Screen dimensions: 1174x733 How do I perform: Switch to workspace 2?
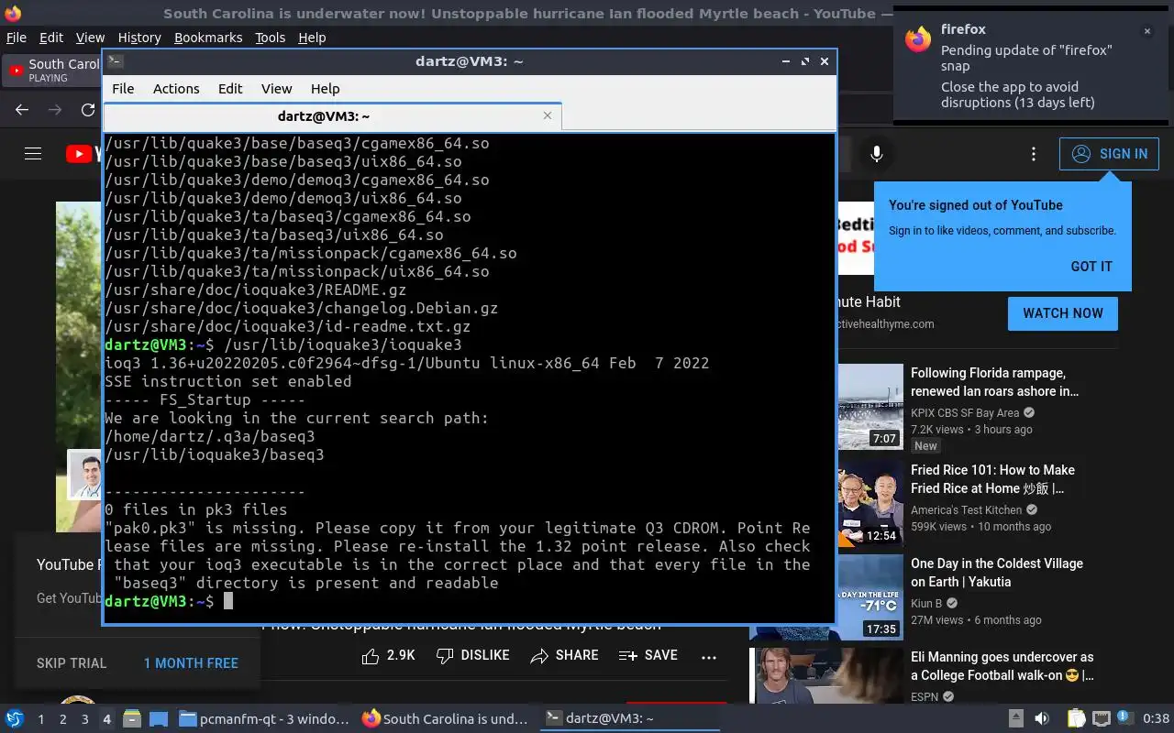(x=62, y=719)
